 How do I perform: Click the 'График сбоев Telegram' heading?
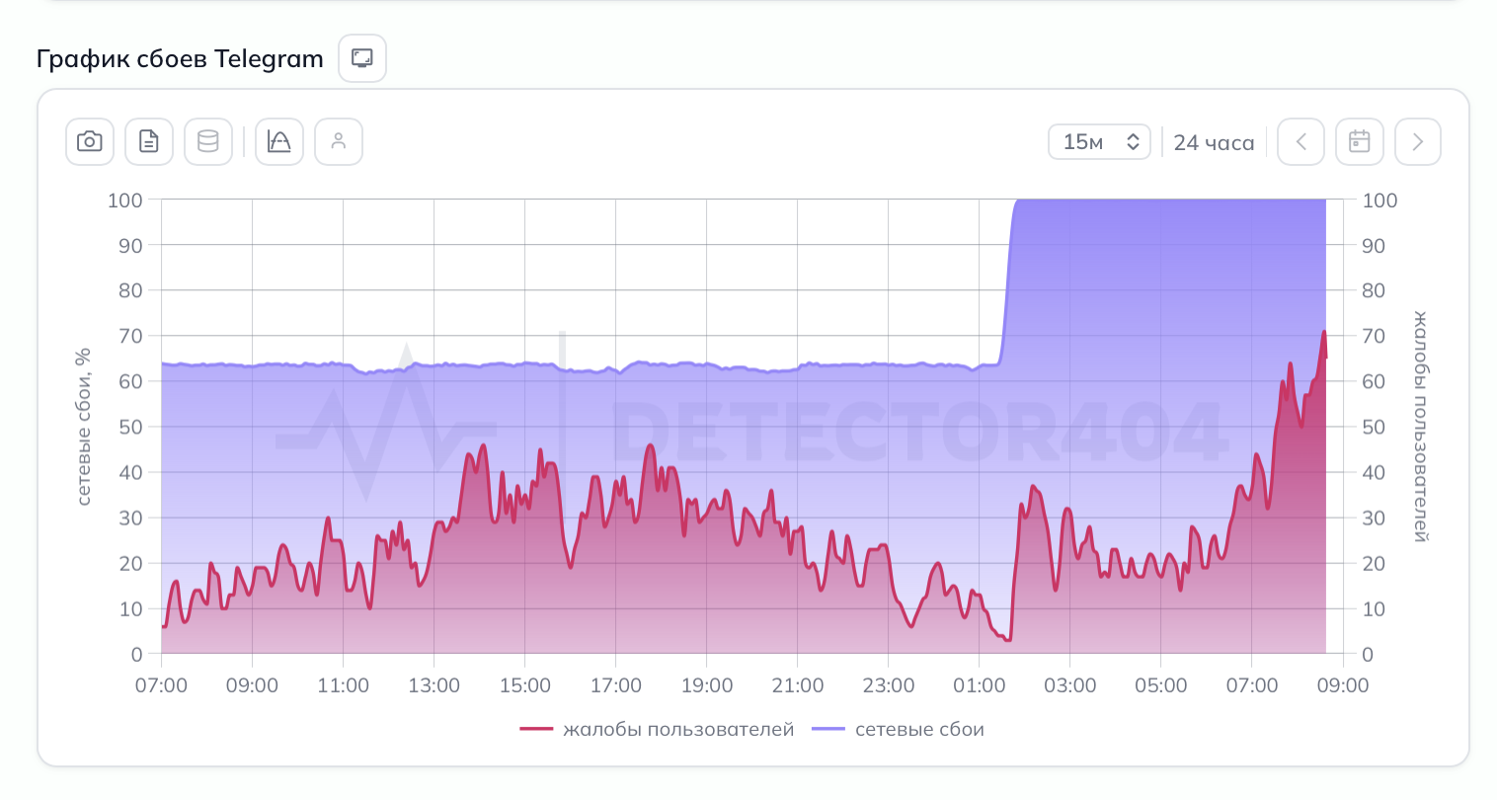[180, 59]
